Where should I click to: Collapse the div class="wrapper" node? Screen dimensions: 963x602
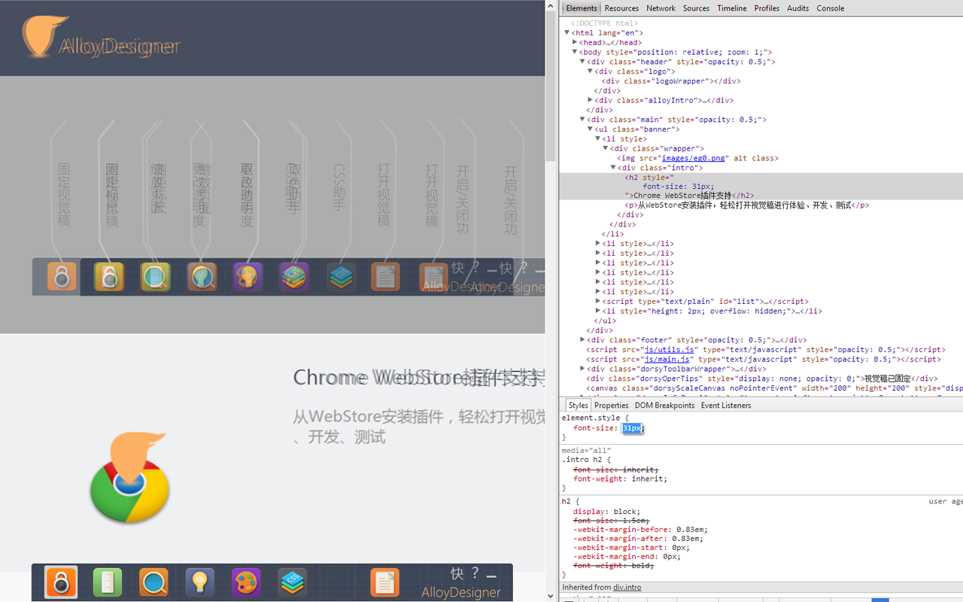(606, 149)
